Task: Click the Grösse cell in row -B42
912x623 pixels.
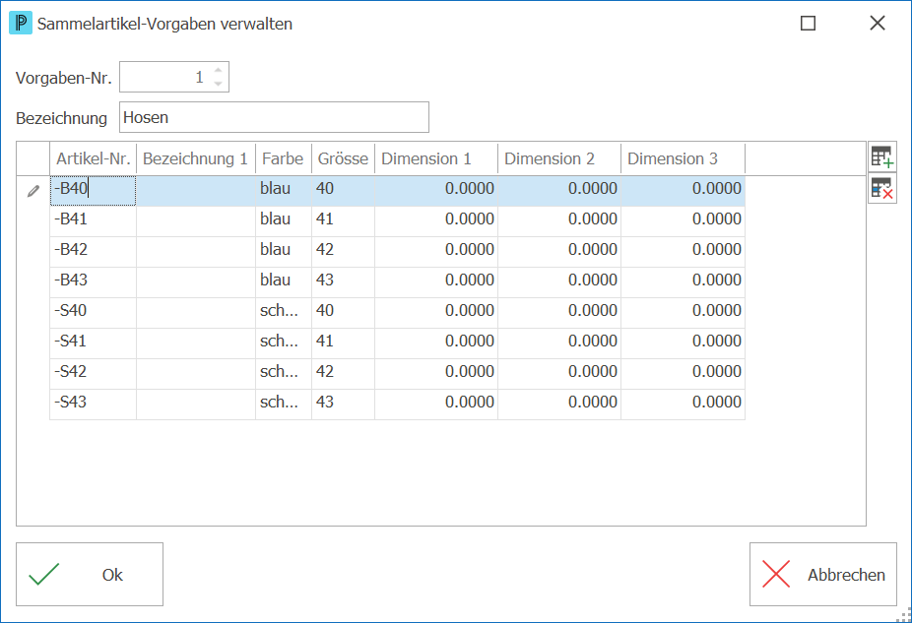Action: point(343,252)
